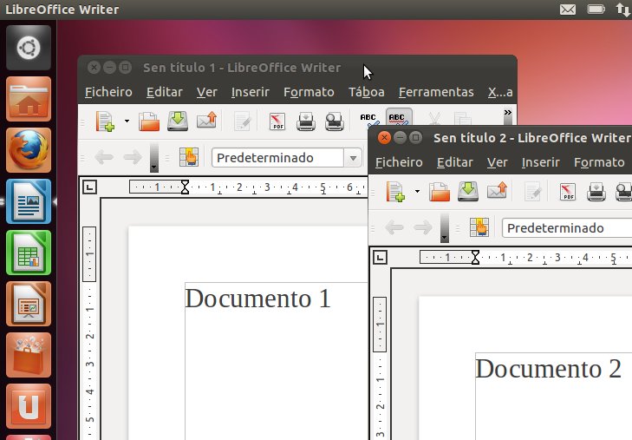Open Ferramentas menu in Sen título 1 window
The image size is (632, 440).
436,92
